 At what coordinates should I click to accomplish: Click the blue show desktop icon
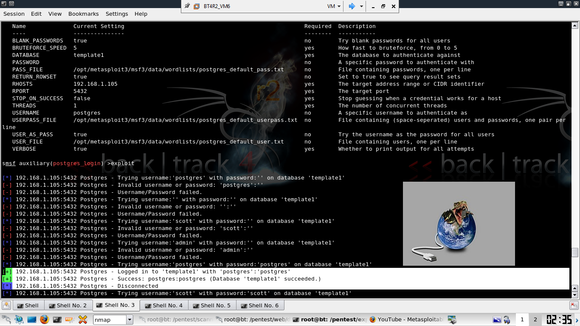coord(32,319)
